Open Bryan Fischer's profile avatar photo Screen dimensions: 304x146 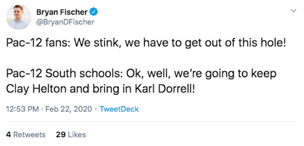pos(19,17)
